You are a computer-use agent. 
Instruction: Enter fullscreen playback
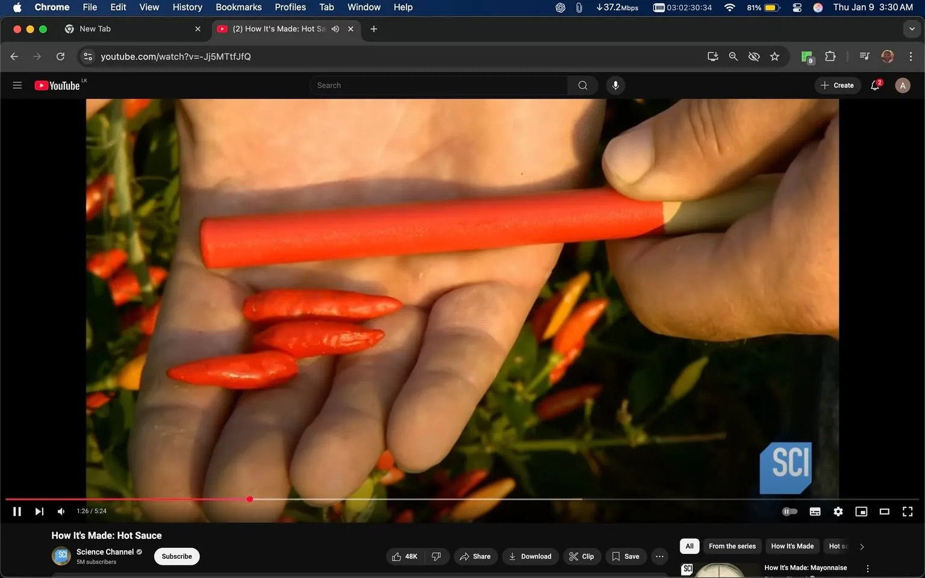click(x=907, y=511)
